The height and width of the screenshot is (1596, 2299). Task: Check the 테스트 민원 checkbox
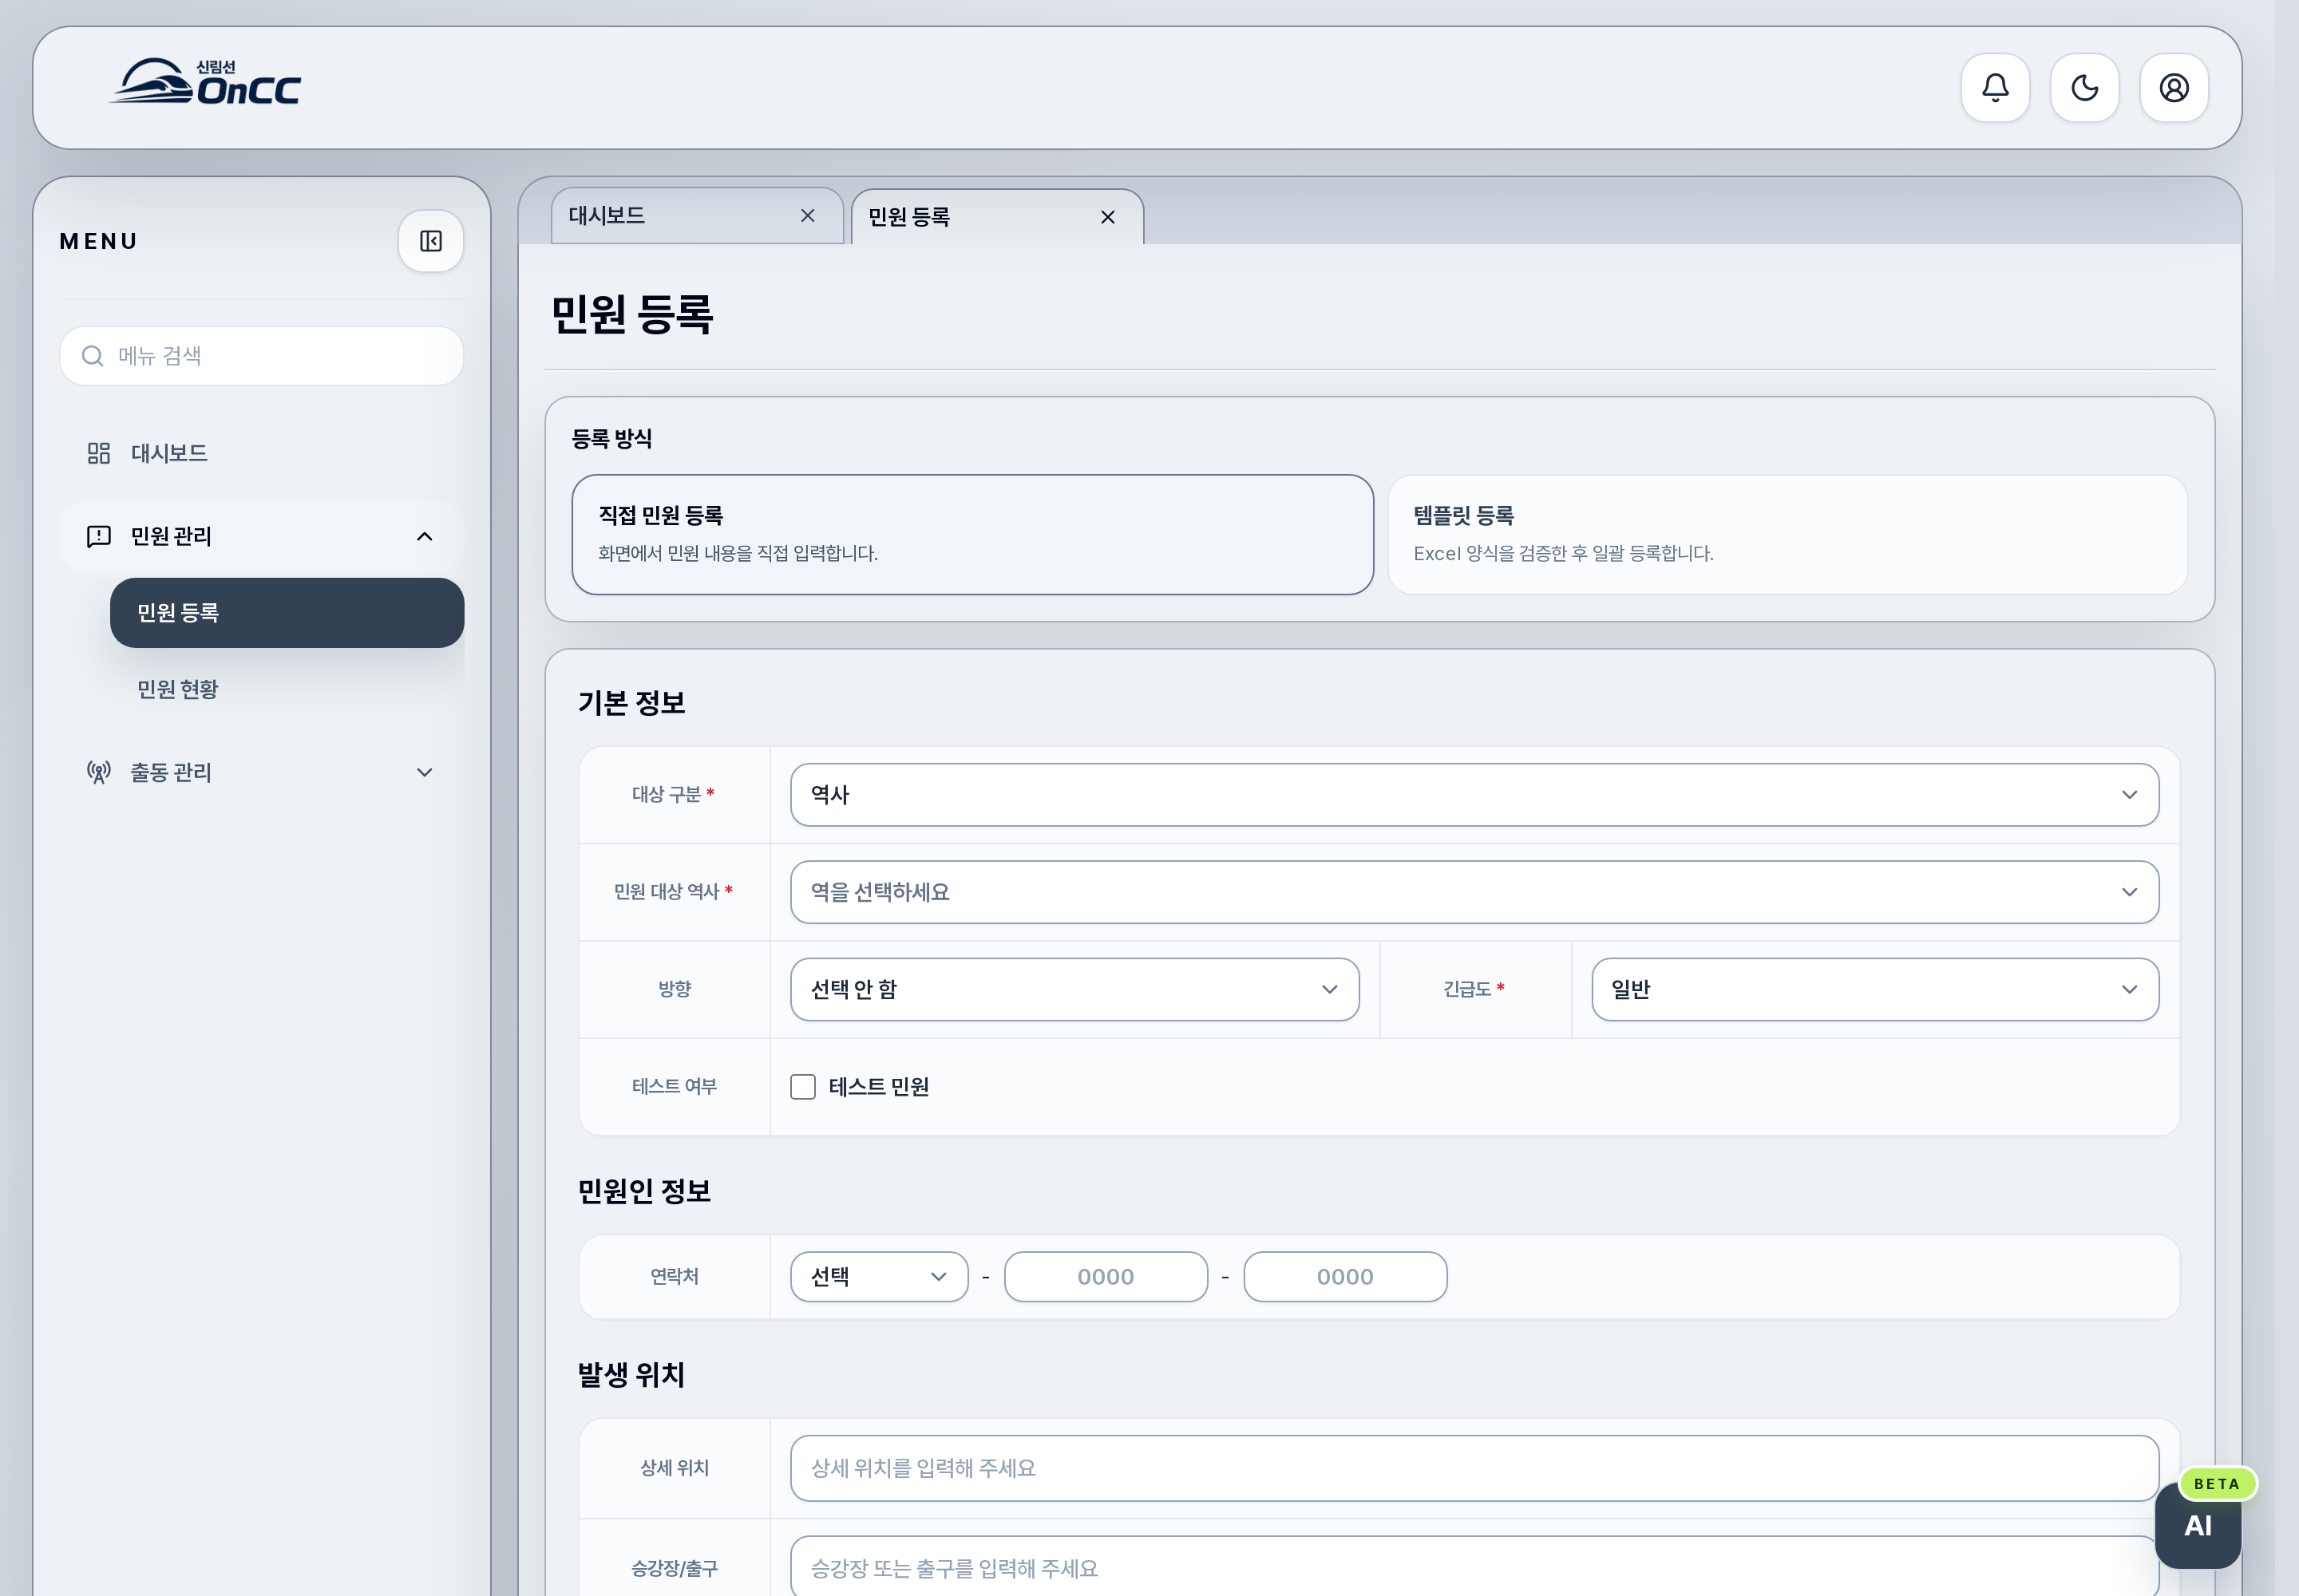(x=802, y=1086)
